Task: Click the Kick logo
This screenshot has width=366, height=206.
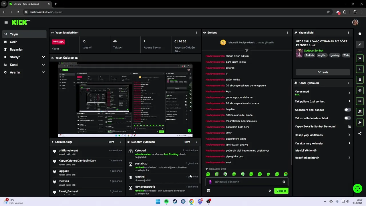Action: pyautogui.click(x=21, y=22)
